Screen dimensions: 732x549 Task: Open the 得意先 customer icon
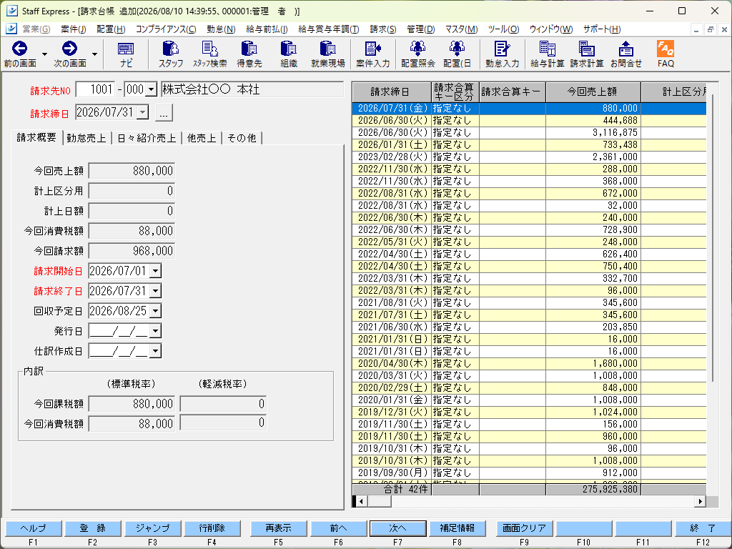249,54
